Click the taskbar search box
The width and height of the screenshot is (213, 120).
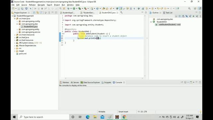[44, 117]
